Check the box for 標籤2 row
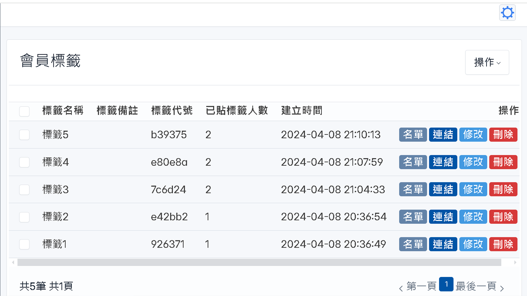 pyautogui.click(x=24, y=217)
